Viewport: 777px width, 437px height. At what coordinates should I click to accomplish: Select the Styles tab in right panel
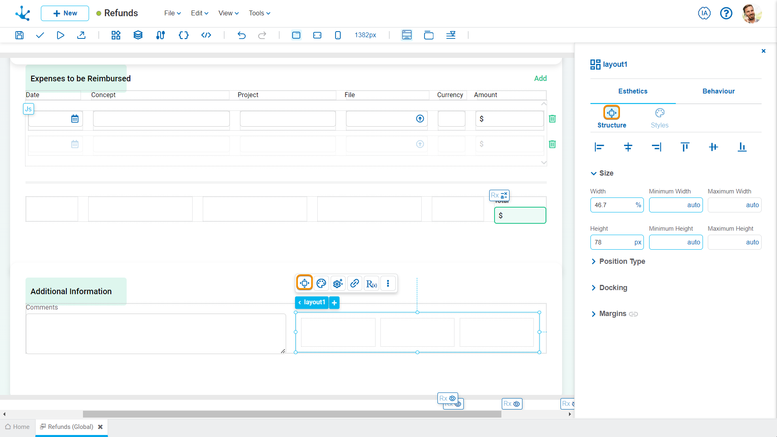pyautogui.click(x=660, y=117)
